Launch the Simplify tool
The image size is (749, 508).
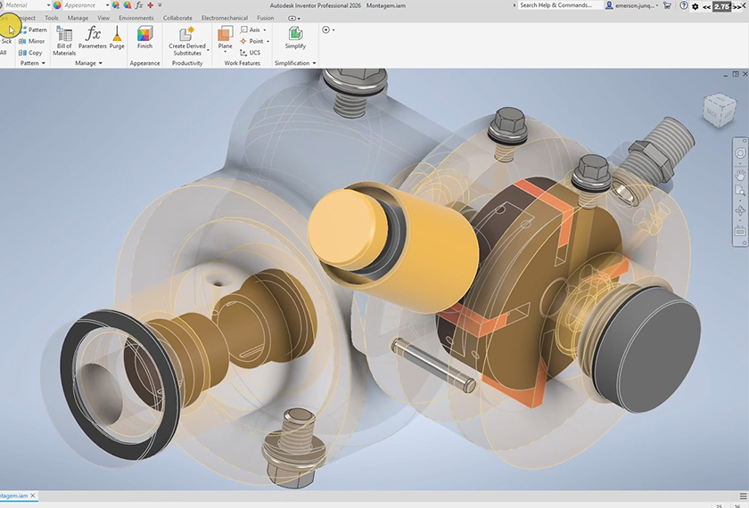(294, 37)
